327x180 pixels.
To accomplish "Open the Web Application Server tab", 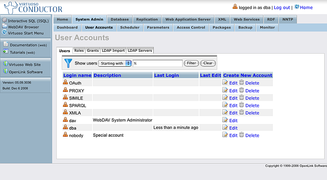I will click(188, 20).
